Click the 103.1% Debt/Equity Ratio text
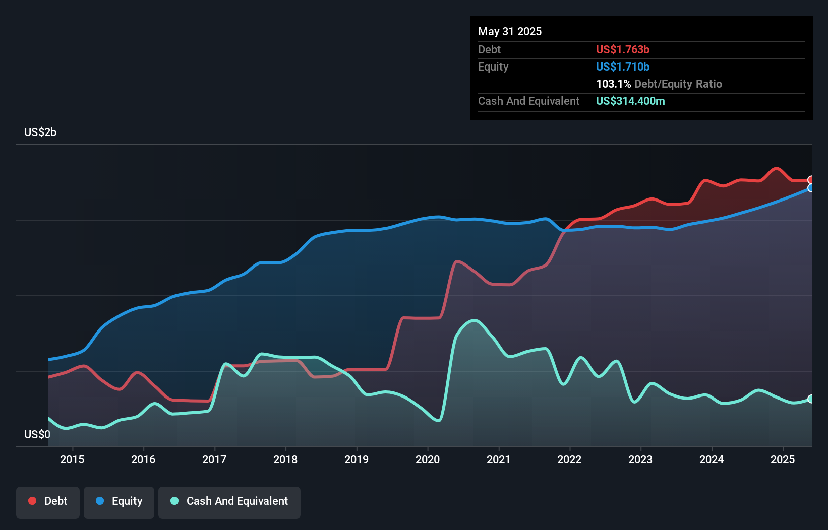828x530 pixels. 659,84
